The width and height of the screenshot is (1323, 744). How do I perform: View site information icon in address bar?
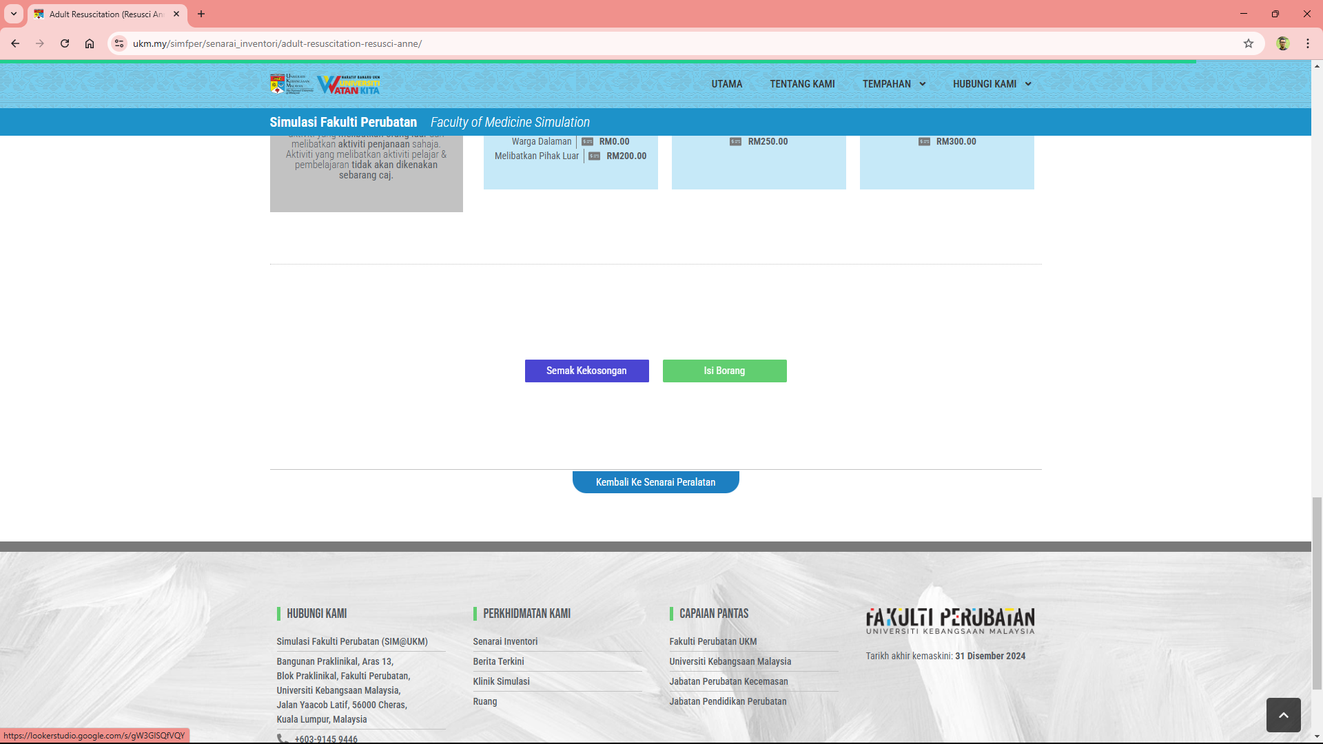point(119,43)
